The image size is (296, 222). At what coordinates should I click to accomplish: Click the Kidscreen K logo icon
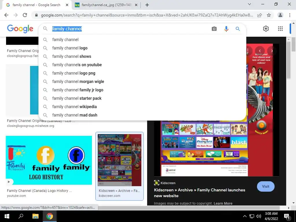click(156, 183)
